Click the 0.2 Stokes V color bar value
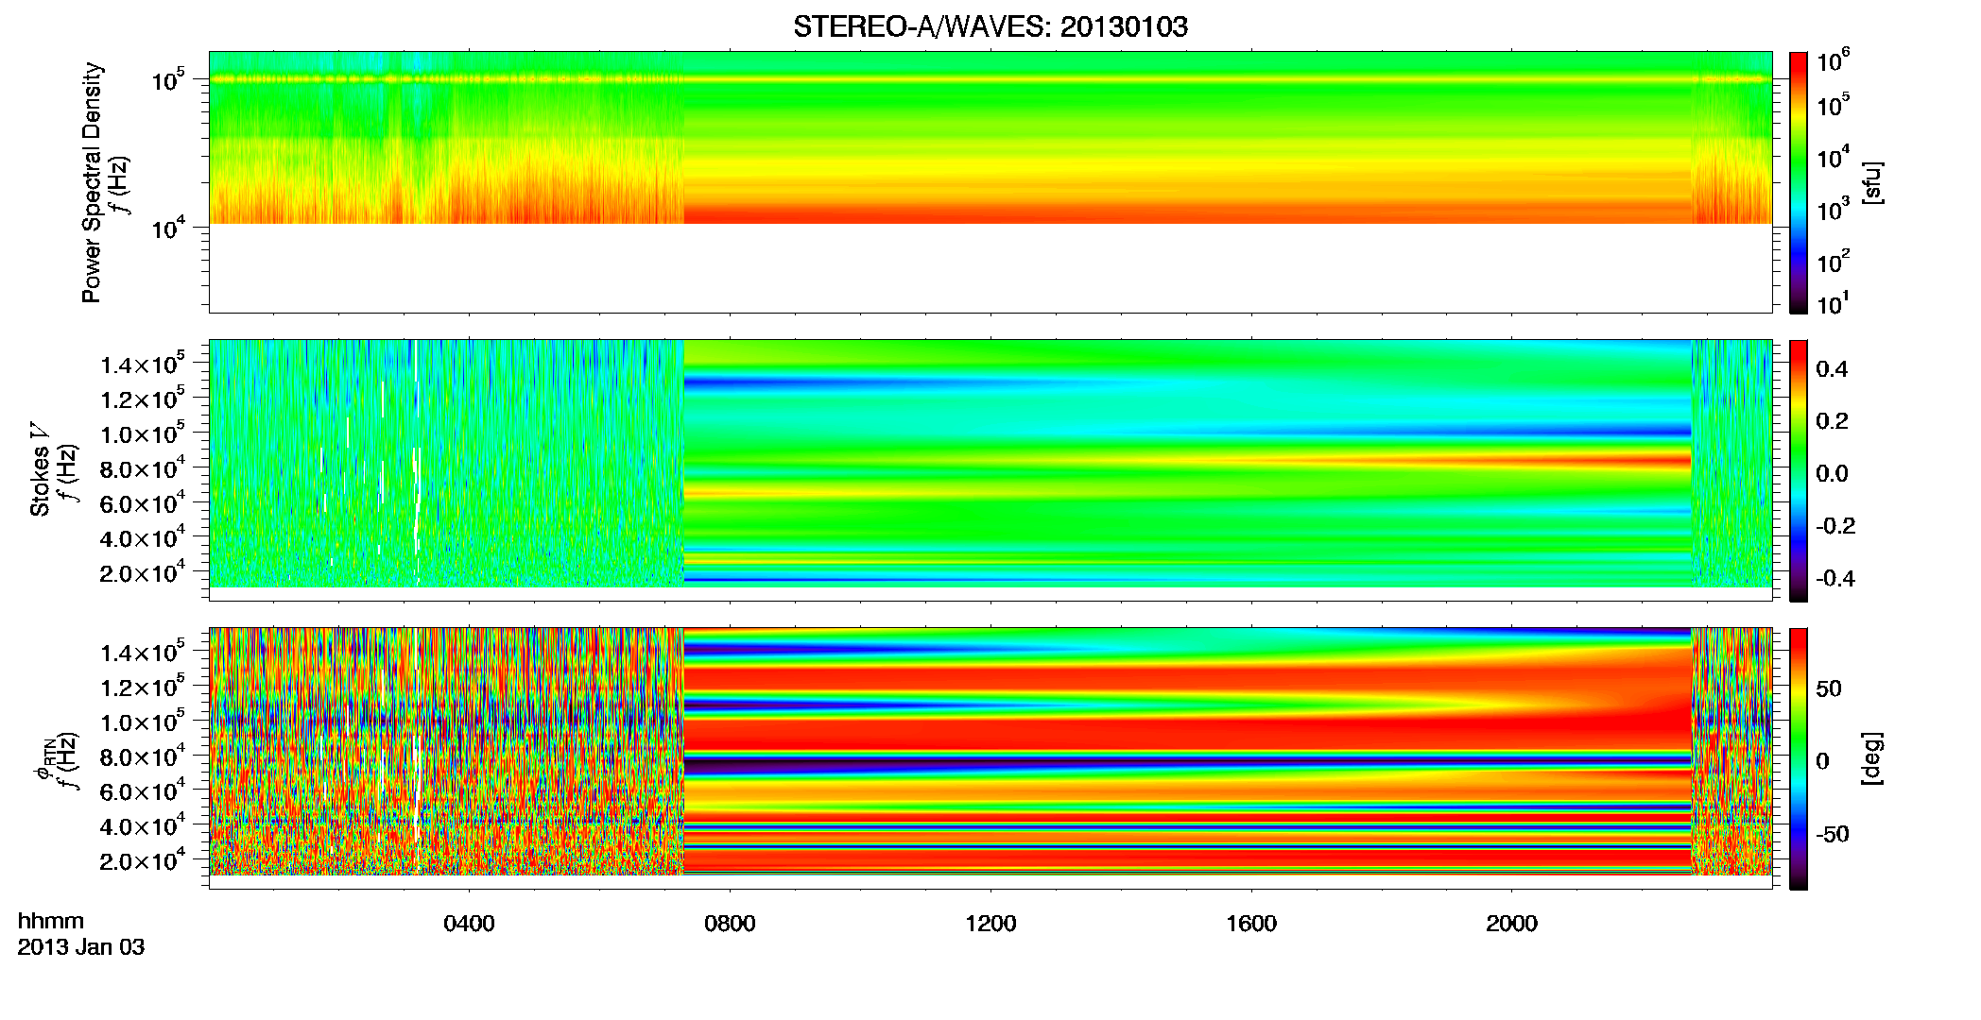Screen dimensions: 1981x1020 click(x=1832, y=420)
